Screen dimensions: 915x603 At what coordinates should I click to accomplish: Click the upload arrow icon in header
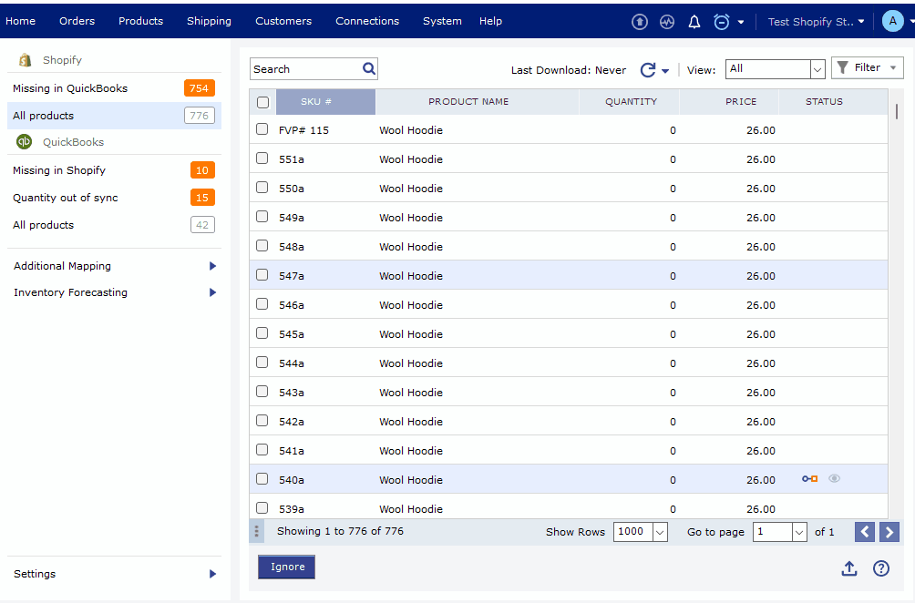[640, 22]
